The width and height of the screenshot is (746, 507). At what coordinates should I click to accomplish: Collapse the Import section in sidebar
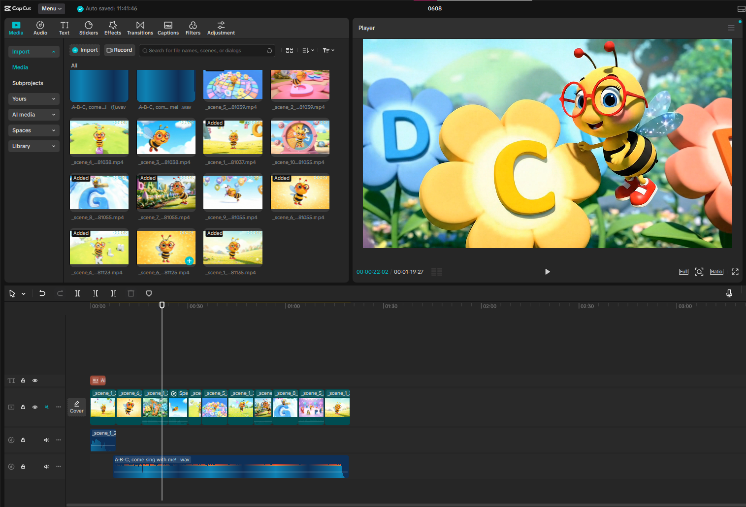point(34,52)
